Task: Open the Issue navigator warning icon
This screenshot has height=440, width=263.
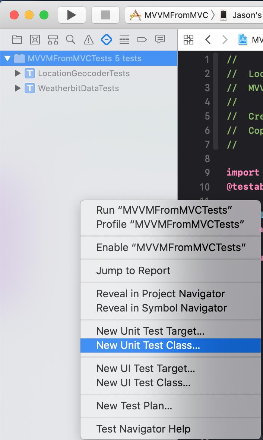Action: click(x=88, y=40)
